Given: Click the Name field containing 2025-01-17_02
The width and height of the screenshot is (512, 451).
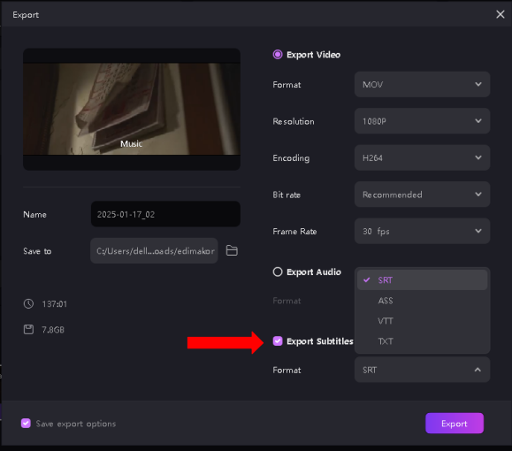Looking at the screenshot, I should 165,214.
